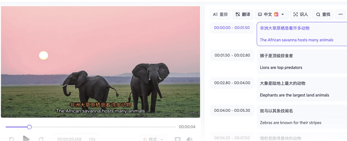Image resolution: width=347 pixels, height=141 pixels.
Task: Click the video playback progress slider handle
Action: (29, 127)
